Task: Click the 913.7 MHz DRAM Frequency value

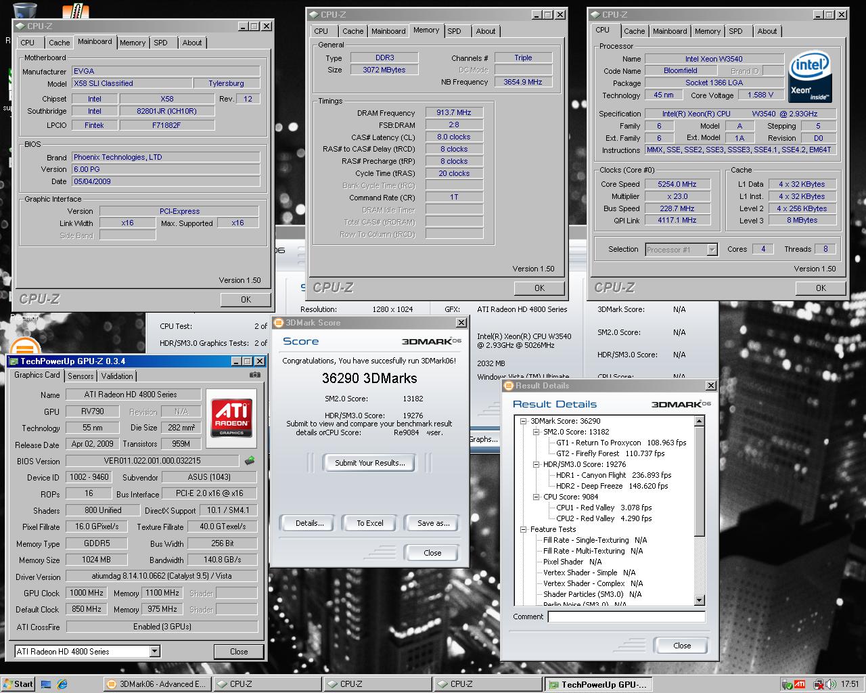Action: coord(454,112)
